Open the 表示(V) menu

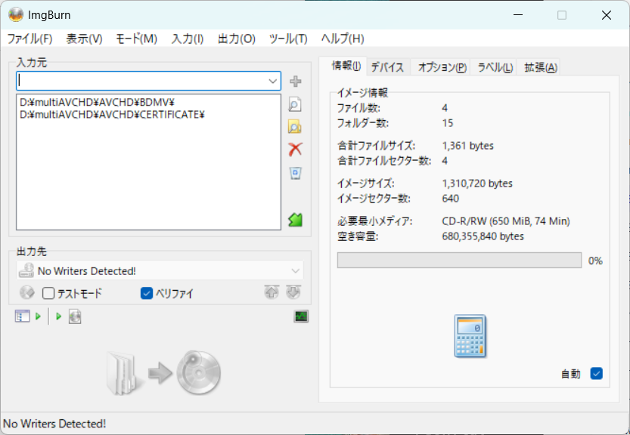click(x=84, y=39)
